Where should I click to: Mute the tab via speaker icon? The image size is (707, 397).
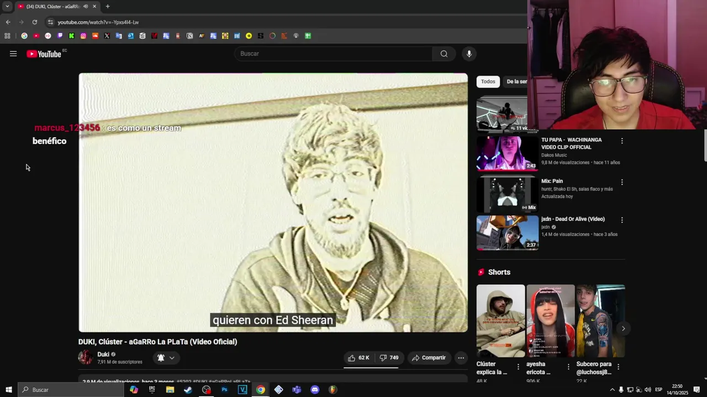point(85,7)
